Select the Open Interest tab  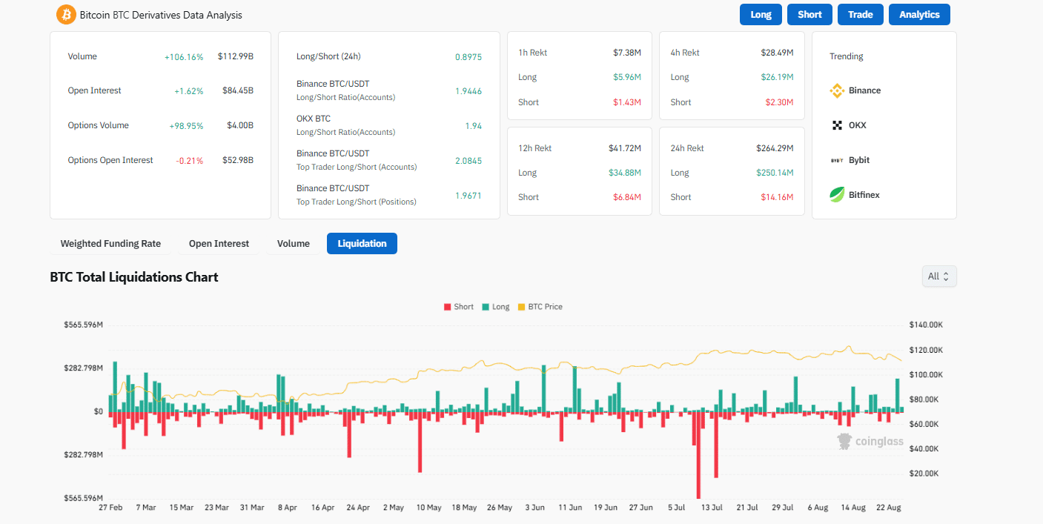[219, 243]
